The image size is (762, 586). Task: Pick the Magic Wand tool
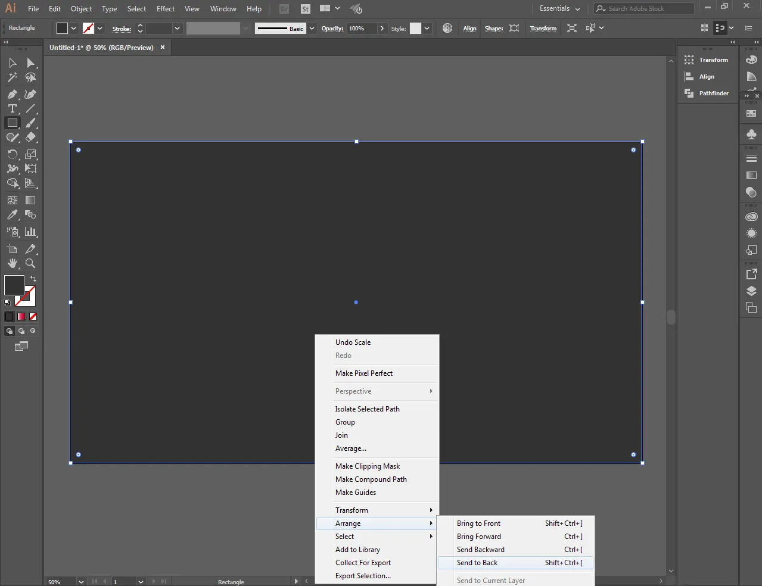tap(12, 77)
